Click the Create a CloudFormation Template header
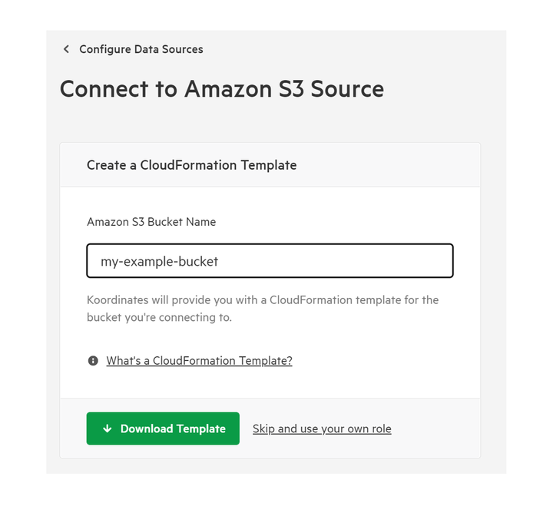553x516 pixels. click(x=192, y=165)
